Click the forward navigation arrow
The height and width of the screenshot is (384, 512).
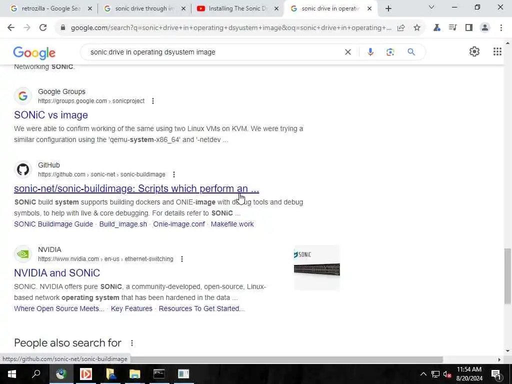point(27,28)
